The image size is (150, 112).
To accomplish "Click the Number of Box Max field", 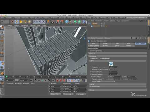I will point(132,77).
